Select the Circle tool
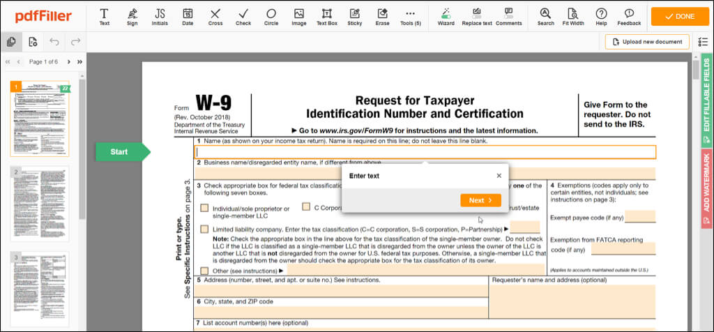 pos(271,17)
